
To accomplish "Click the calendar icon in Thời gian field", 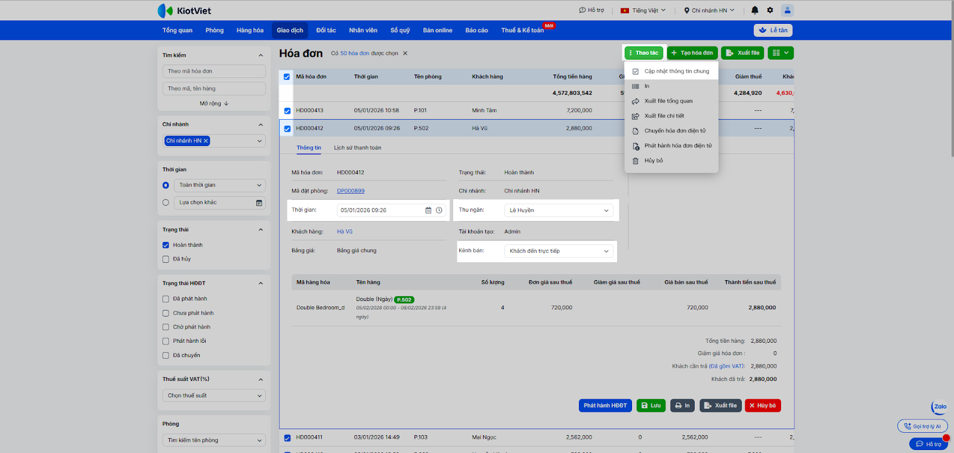I will (x=428, y=210).
